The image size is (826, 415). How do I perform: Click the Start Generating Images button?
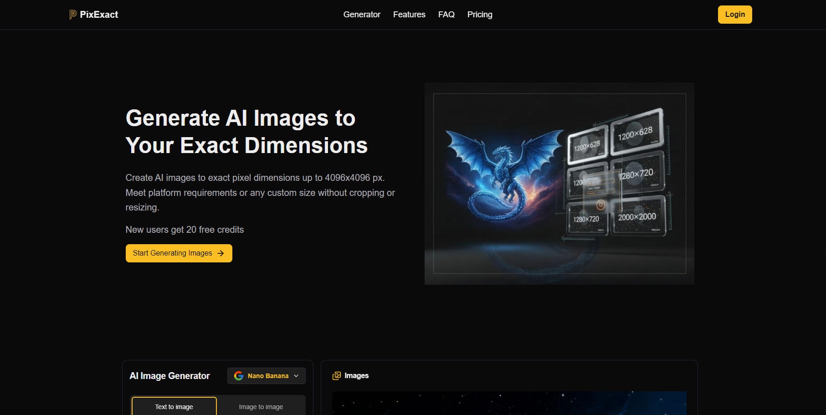[179, 253]
